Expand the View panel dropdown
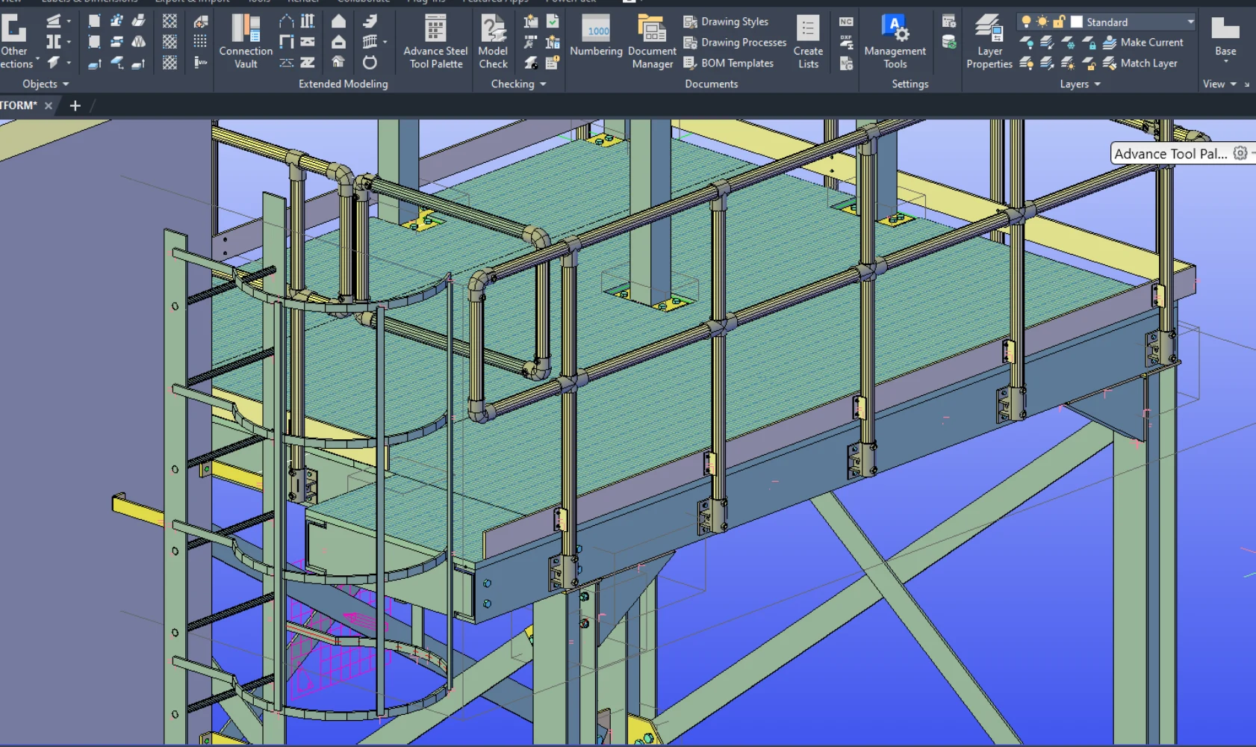 (x=1233, y=84)
